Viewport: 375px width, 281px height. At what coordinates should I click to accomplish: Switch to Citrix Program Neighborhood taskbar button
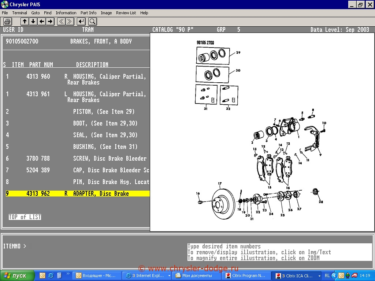246,276
